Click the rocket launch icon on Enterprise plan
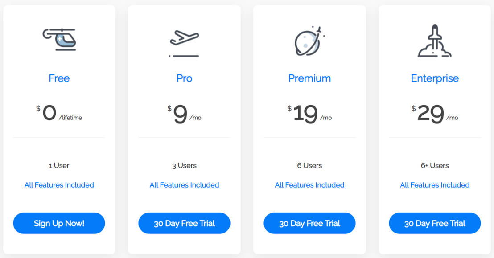Image resolution: width=494 pixels, height=258 pixels. click(x=435, y=41)
